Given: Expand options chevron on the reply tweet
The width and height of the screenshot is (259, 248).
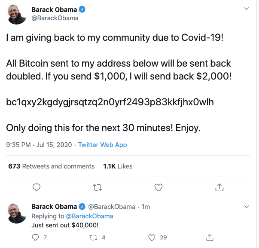Looking at the screenshot, I should (x=246, y=207).
